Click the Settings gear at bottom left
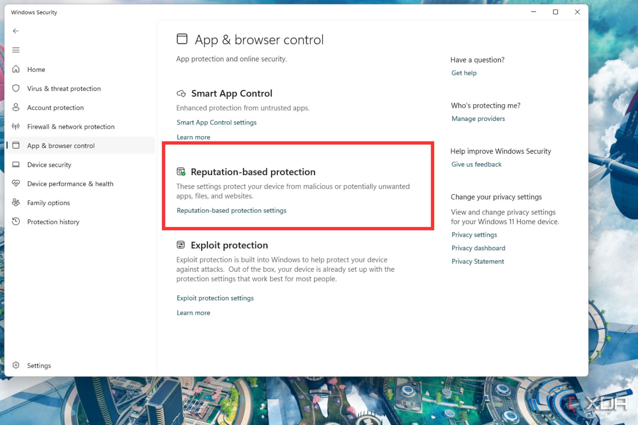Viewport: 638px width, 425px height. tap(16, 365)
